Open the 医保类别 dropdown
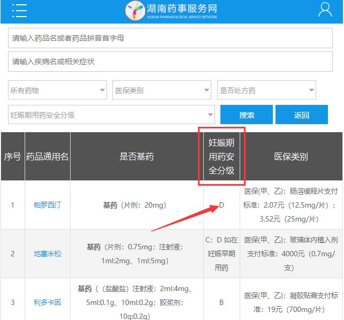 click(x=162, y=90)
